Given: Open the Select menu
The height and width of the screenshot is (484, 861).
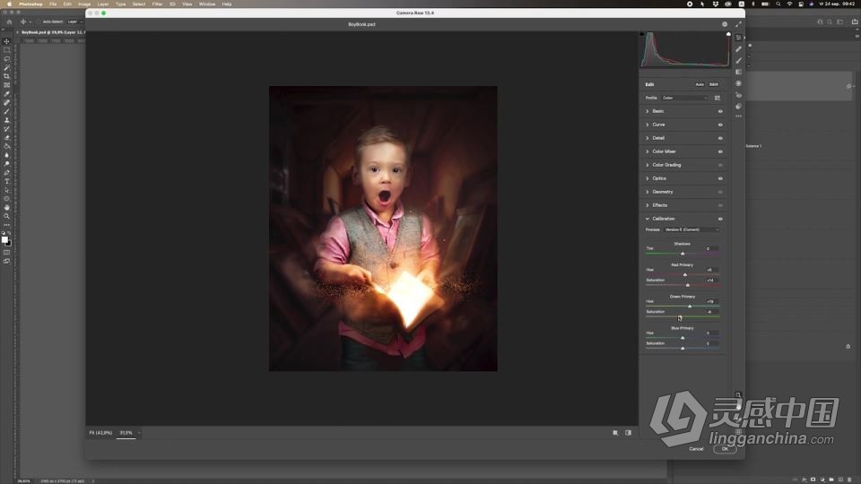Looking at the screenshot, I should pos(139,4).
